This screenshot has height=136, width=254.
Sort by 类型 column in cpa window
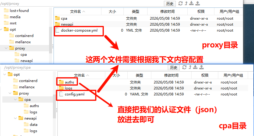[x=139, y=75]
